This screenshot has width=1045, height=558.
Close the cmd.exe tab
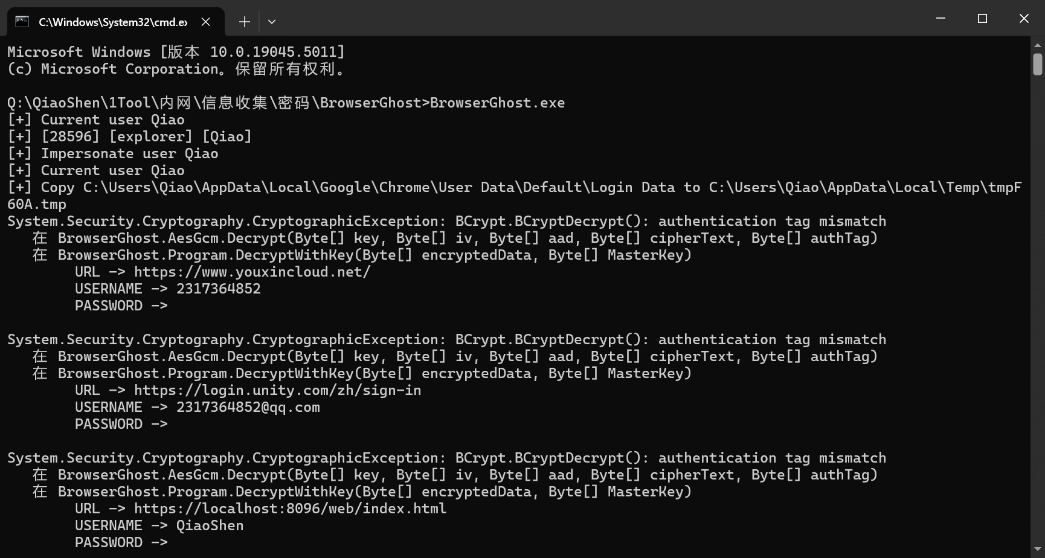point(206,22)
